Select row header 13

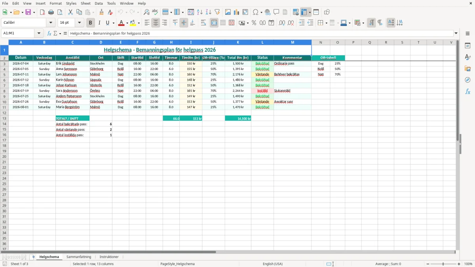(4, 118)
